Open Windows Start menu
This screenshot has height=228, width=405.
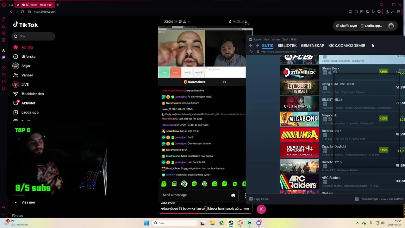coord(146,223)
